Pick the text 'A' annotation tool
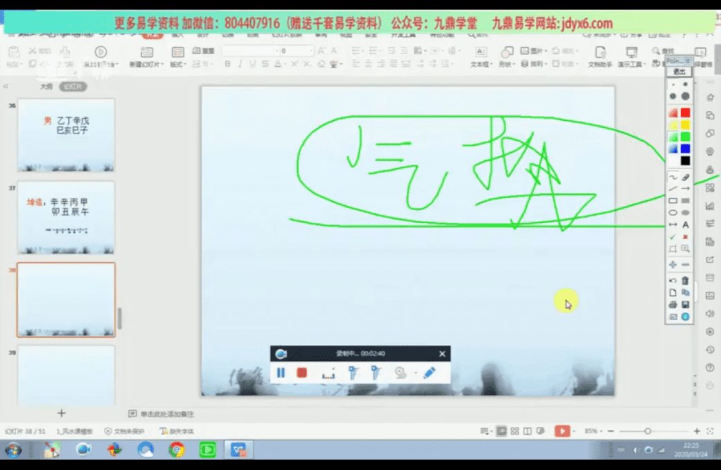This screenshot has width=721, height=470. (x=685, y=225)
